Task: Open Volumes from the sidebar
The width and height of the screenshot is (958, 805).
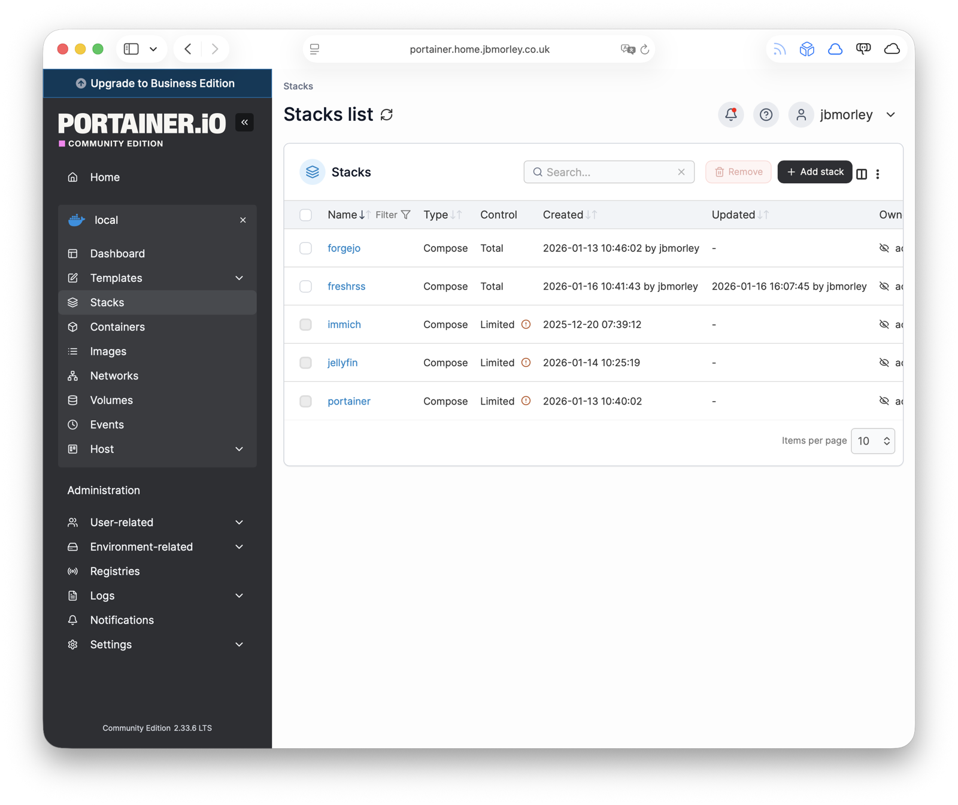Action: pyautogui.click(x=111, y=400)
